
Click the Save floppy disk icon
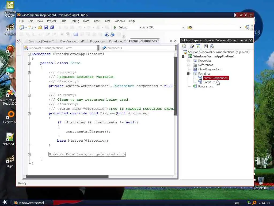(46, 27)
